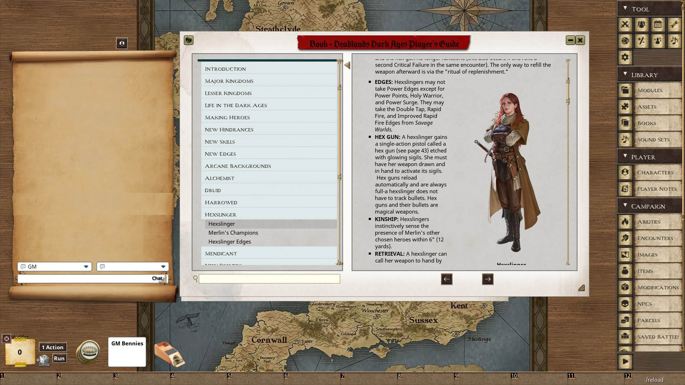Click the dice tower icon
This screenshot has height=385, width=685.
pyautogui.click(x=169, y=354)
